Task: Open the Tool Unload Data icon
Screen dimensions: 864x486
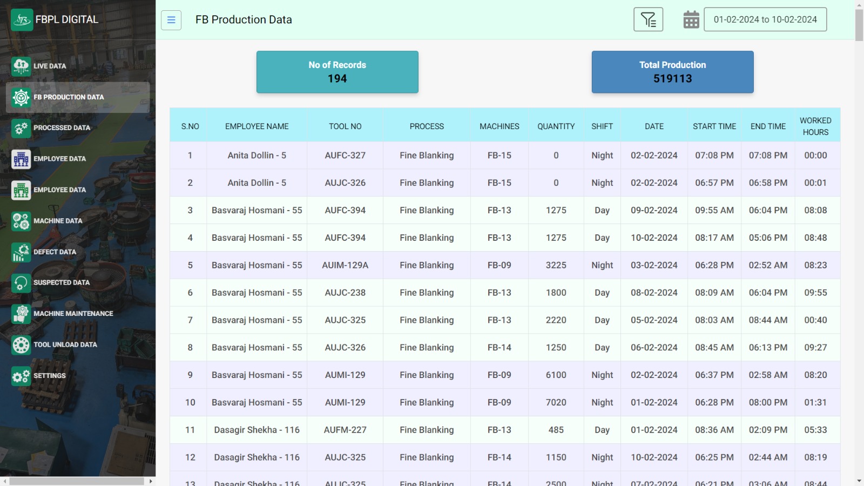Action: click(21, 345)
